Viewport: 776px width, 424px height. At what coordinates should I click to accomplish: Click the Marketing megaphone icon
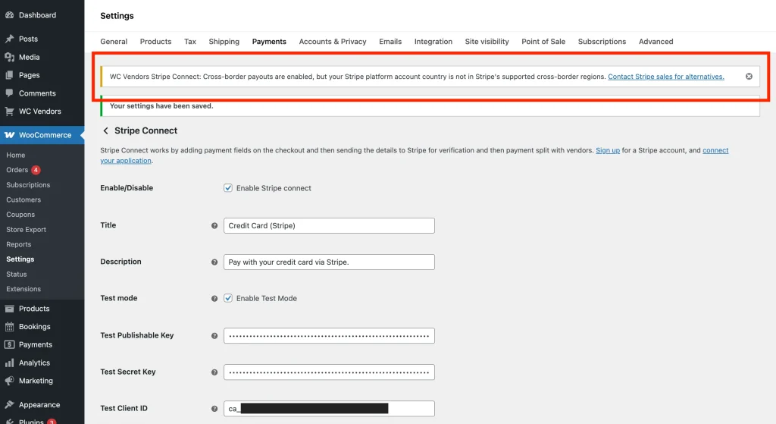point(9,381)
